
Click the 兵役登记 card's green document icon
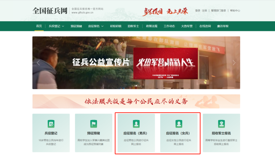[51, 124]
